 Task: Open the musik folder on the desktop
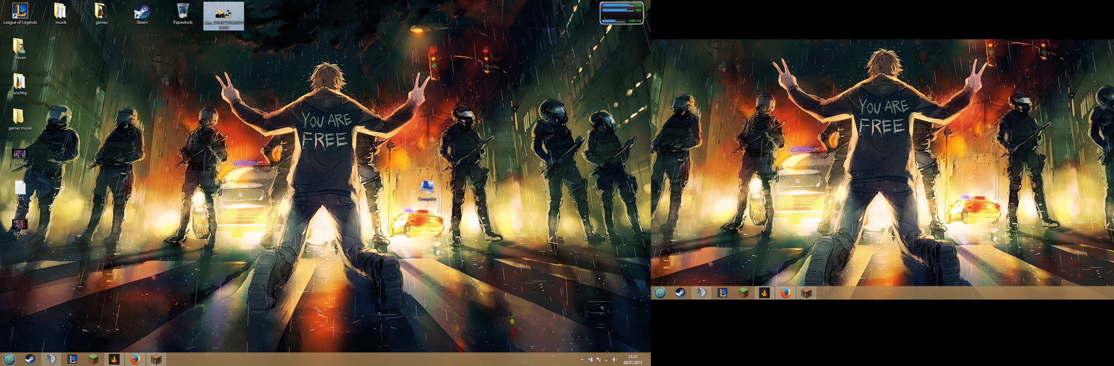[x=61, y=14]
